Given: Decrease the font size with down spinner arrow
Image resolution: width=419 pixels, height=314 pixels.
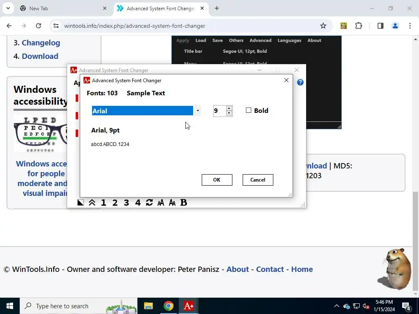Looking at the screenshot, I should (x=229, y=114).
